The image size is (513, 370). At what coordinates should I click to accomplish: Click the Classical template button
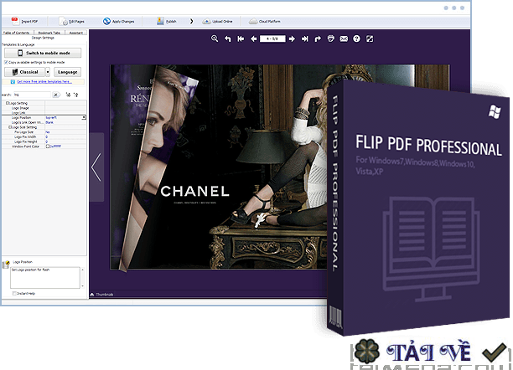pyautogui.click(x=25, y=72)
